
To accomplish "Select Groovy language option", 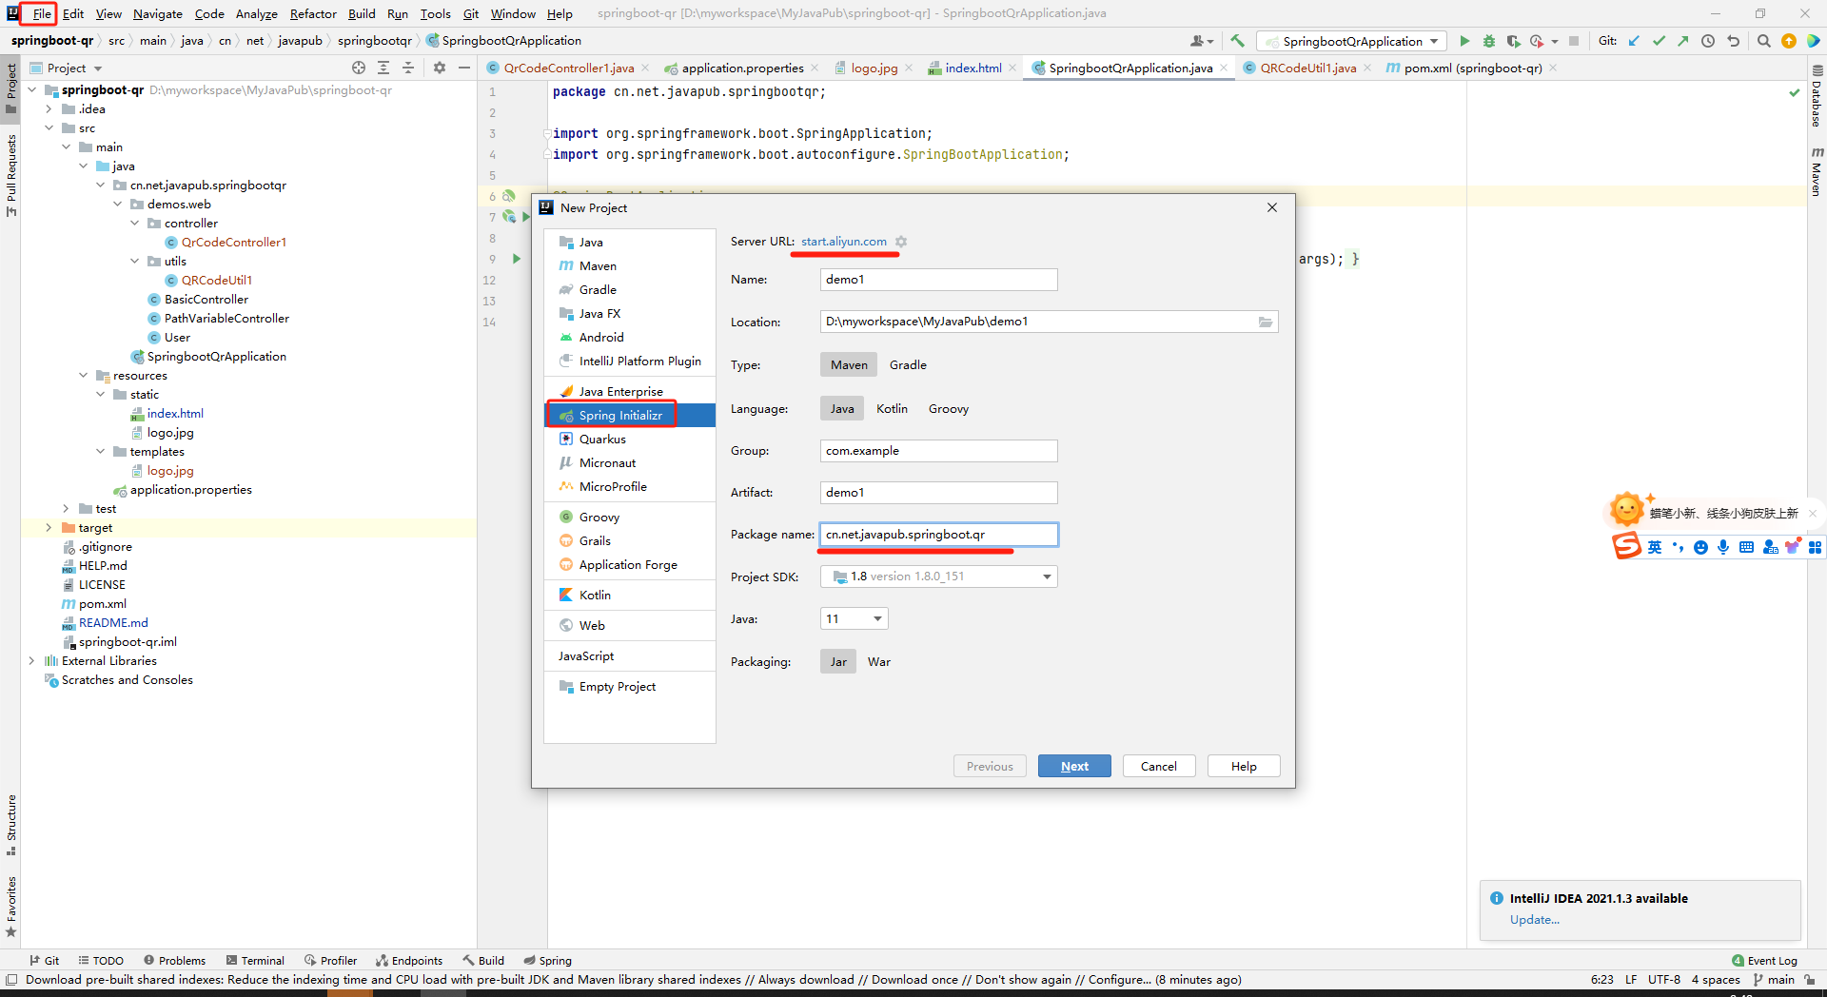I will click(949, 409).
